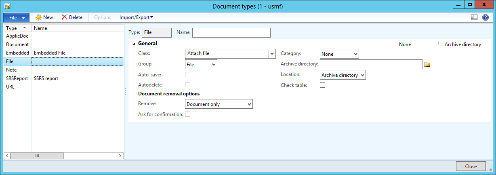Click the Name text field
496x175 pixels.
tap(231, 32)
